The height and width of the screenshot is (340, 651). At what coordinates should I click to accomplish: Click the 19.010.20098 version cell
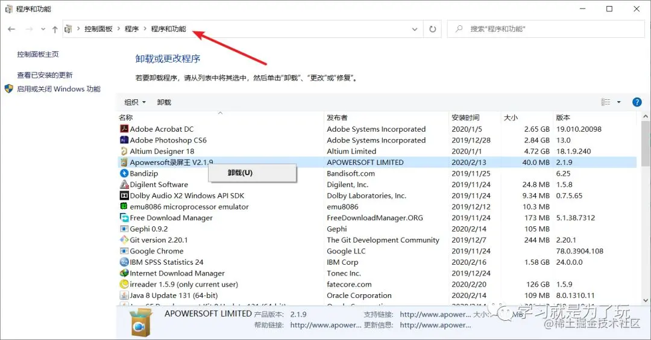click(x=579, y=129)
